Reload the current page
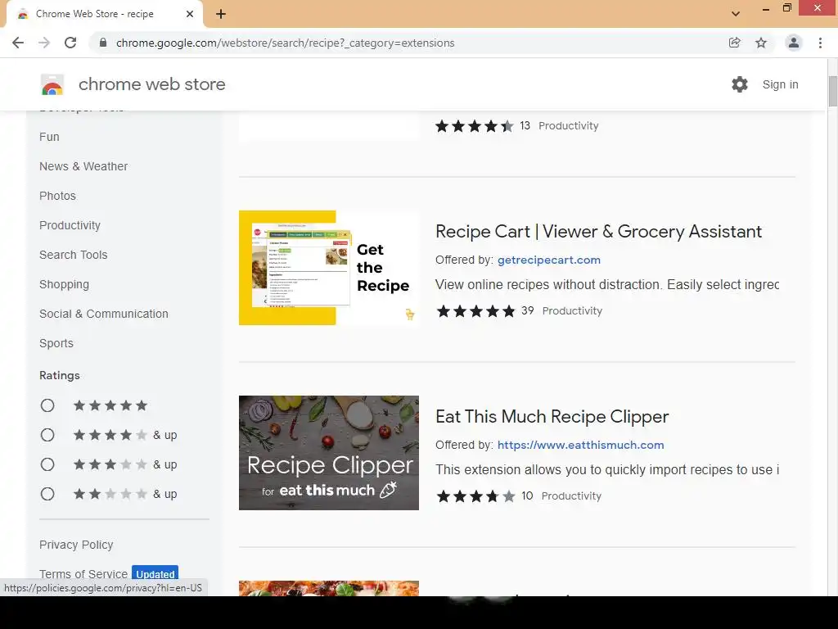This screenshot has width=838, height=629. click(x=70, y=43)
